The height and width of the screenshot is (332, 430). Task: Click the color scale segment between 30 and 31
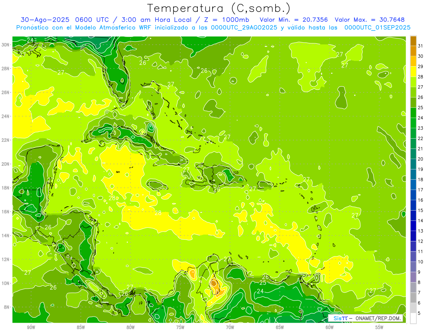click(413, 52)
